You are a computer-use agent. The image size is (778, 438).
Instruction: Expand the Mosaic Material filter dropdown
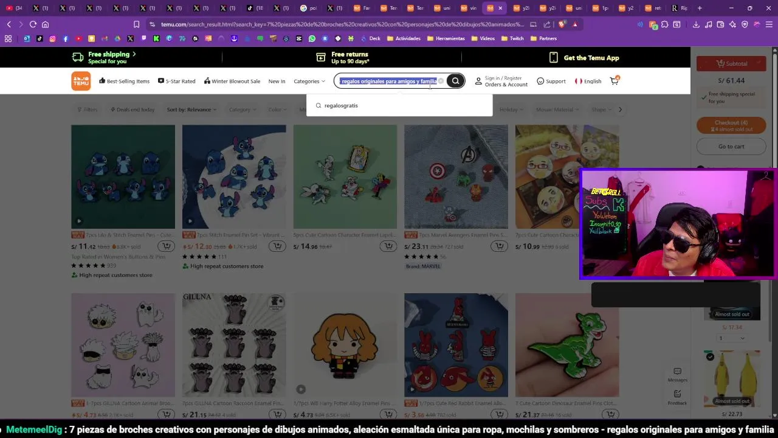(557, 109)
